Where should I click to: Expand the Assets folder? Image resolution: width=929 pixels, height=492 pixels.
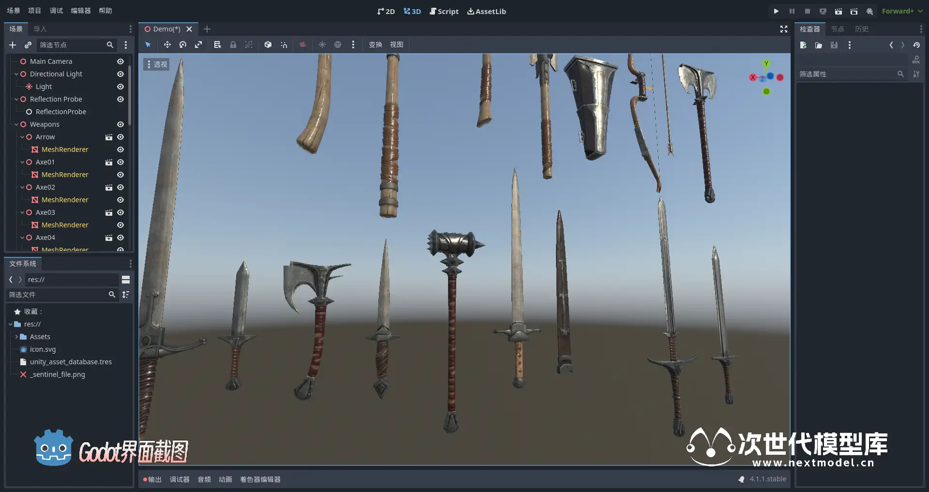(x=16, y=337)
